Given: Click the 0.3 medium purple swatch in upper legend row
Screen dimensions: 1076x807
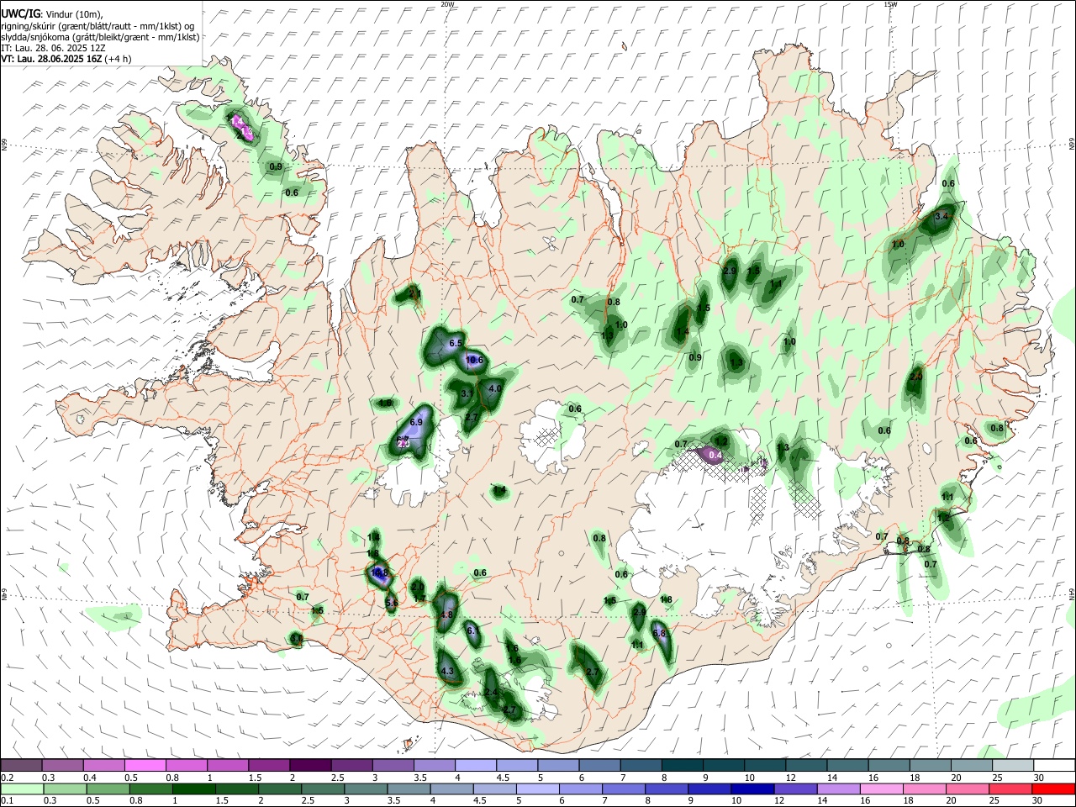Looking at the screenshot, I should click(x=62, y=765).
